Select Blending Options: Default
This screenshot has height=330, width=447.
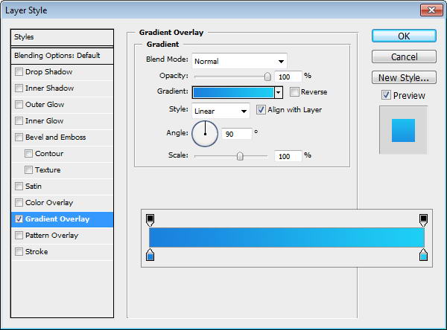[x=62, y=56]
